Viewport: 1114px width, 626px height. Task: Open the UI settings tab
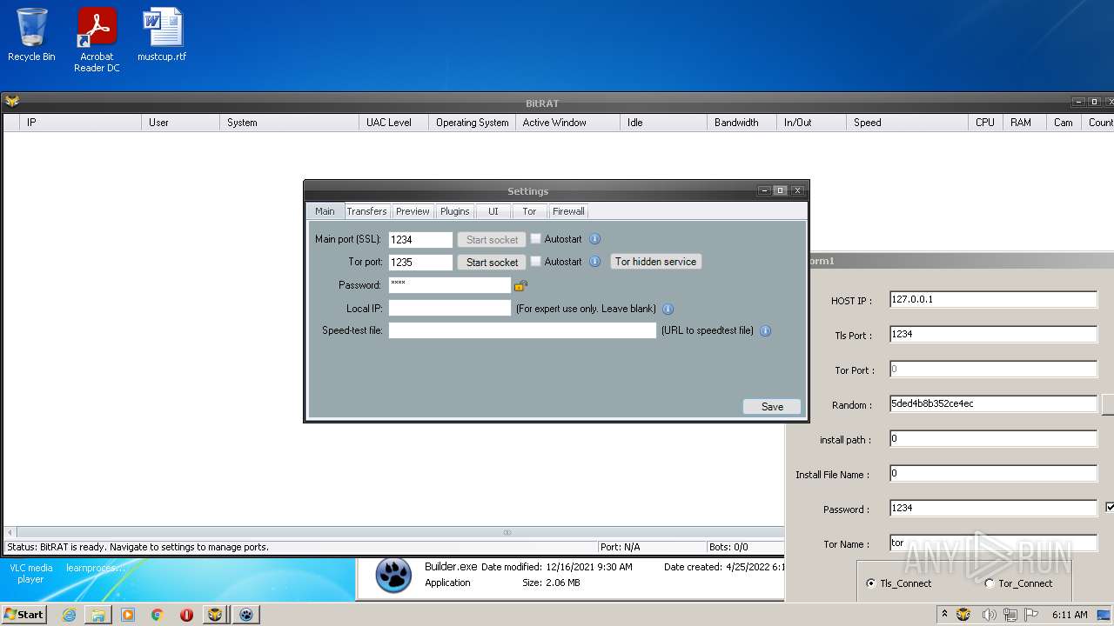pyautogui.click(x=493, y=211)
